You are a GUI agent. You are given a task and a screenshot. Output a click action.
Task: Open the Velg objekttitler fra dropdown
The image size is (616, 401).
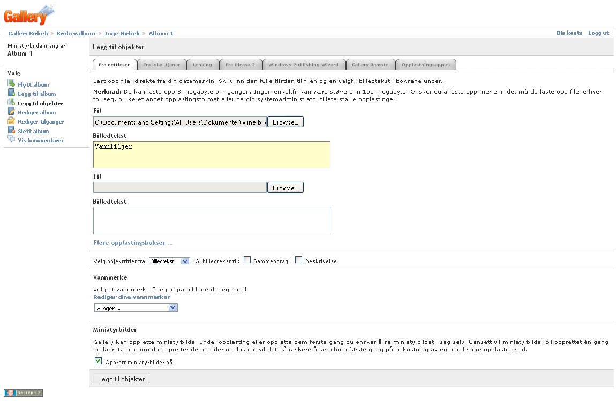point(169,261)
